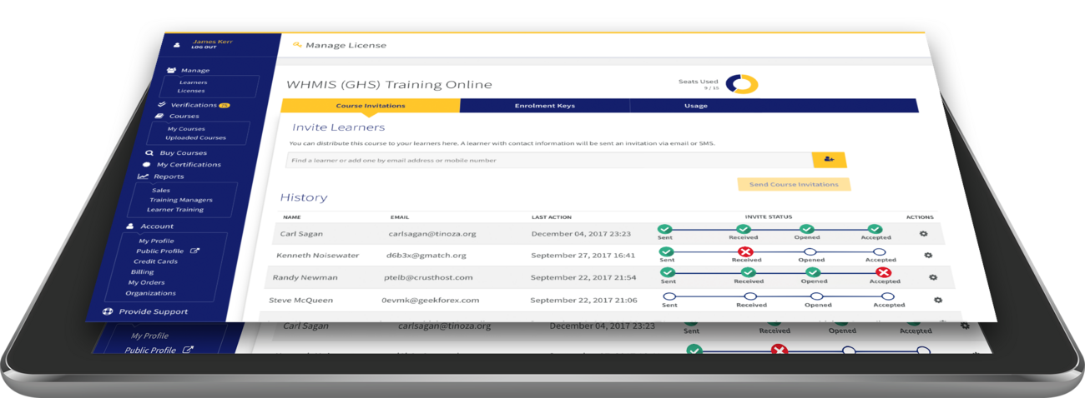Image resolution: width=1085 pixels, height=398 pixels.
Task: Open actions gear for Kenneth Noisewater row
Action: (928, 256)
